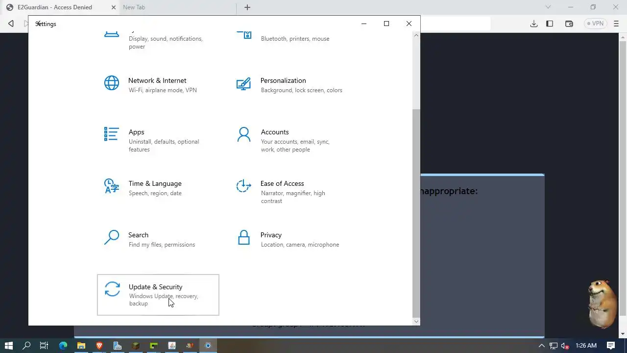Close the E2Guardian tab
Screen dimensions: 627x353
tap(114, 7)
